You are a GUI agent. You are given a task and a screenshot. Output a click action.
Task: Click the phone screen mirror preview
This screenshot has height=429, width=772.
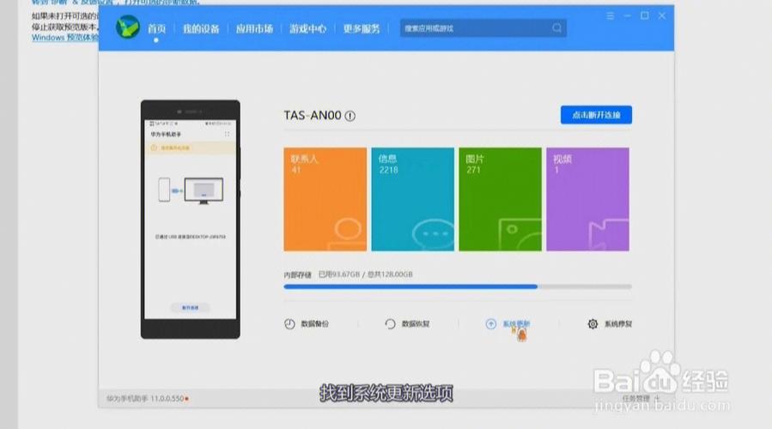pos(191,220)
